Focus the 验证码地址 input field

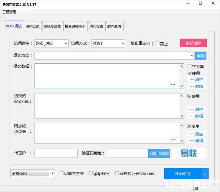127,153
